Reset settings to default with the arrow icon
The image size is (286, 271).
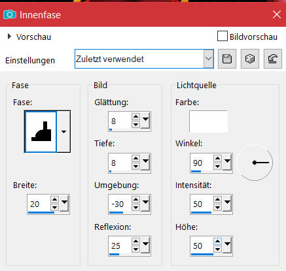pyautogui.click(x=273, y=59)
